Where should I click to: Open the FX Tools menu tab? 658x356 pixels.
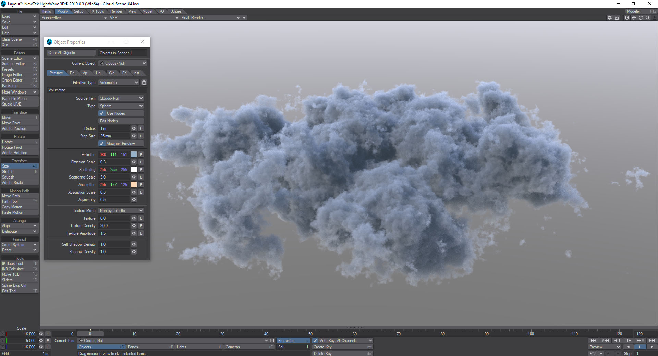coord(97,11)
